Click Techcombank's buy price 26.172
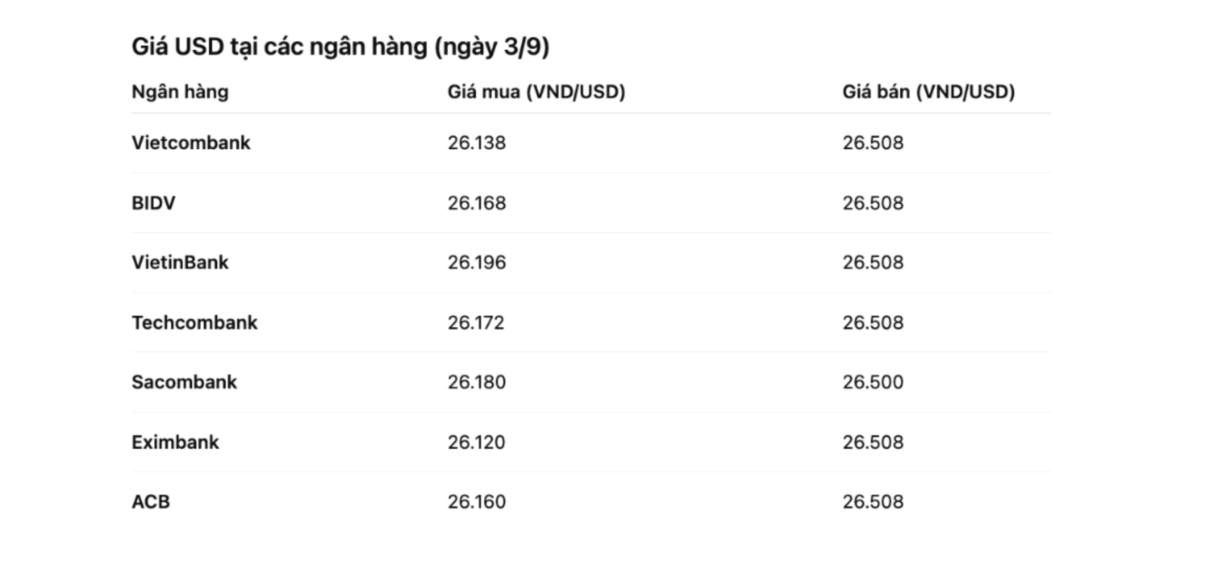The width and height of the screenshot is (1218, 575). 476,323
